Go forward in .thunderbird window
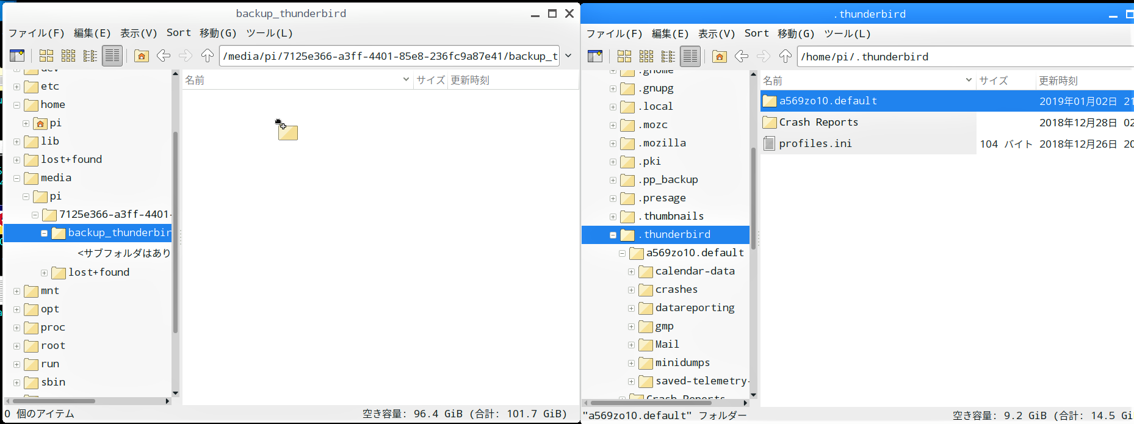 [x=764, y=57]
